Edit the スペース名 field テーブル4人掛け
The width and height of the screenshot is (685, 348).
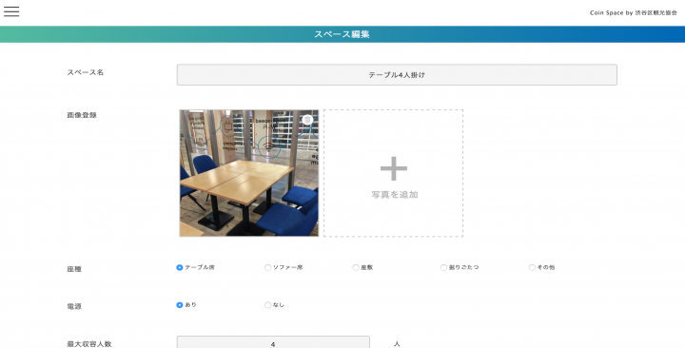tap(397, 75)
